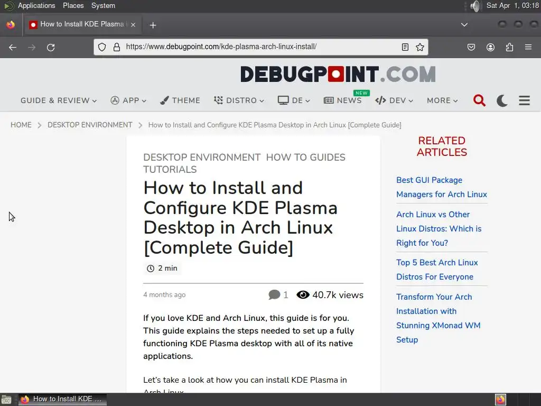
Task: Click the comment bubble icon
Action: click(x=274, y=295)
